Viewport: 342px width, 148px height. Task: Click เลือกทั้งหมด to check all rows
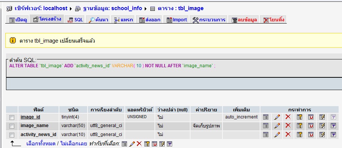(x=41, y=144)
